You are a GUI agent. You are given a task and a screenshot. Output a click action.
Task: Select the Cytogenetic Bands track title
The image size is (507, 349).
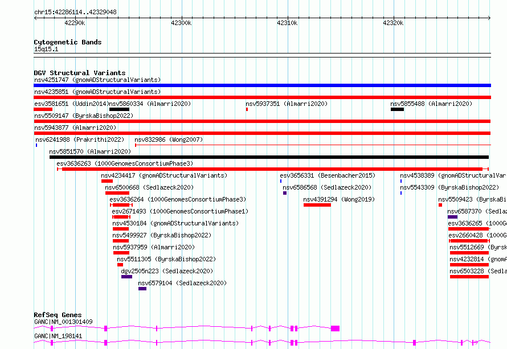click(68, 42)
